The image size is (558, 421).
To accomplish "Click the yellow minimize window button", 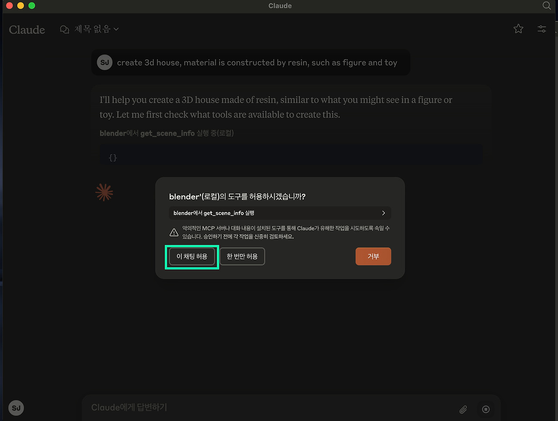I will click(x=20, y=6).
